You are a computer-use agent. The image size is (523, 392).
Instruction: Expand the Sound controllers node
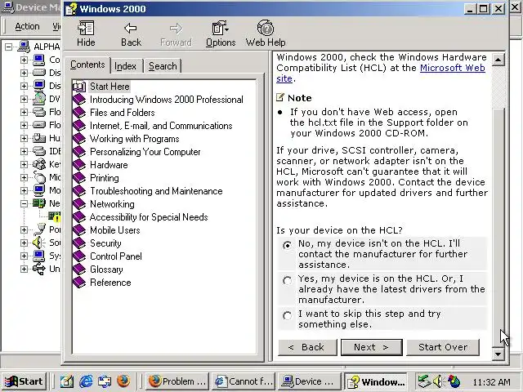(24, 243)
